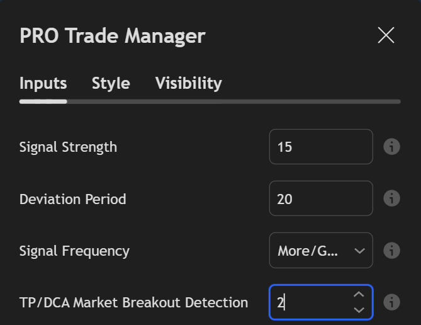This screenshot has height=325, width=421.
Task: Click the TP/DCA Market Breakout Detection label
Action: 133,302
